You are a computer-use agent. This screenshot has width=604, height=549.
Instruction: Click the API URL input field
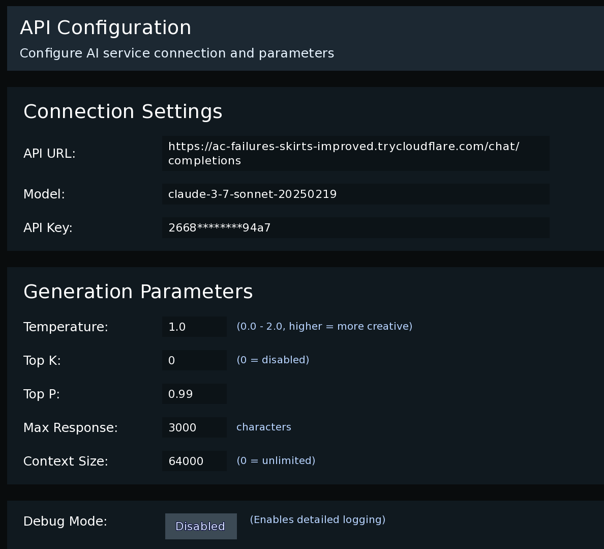click(x=355, y=153)
